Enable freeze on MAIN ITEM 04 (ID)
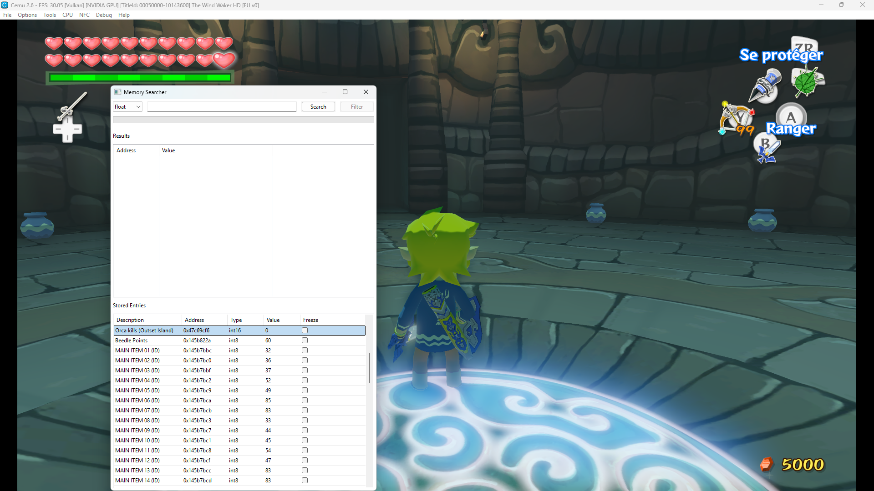The height and width of the screenshot is (491, 874). pyautogui.click(x=305, y=381)
